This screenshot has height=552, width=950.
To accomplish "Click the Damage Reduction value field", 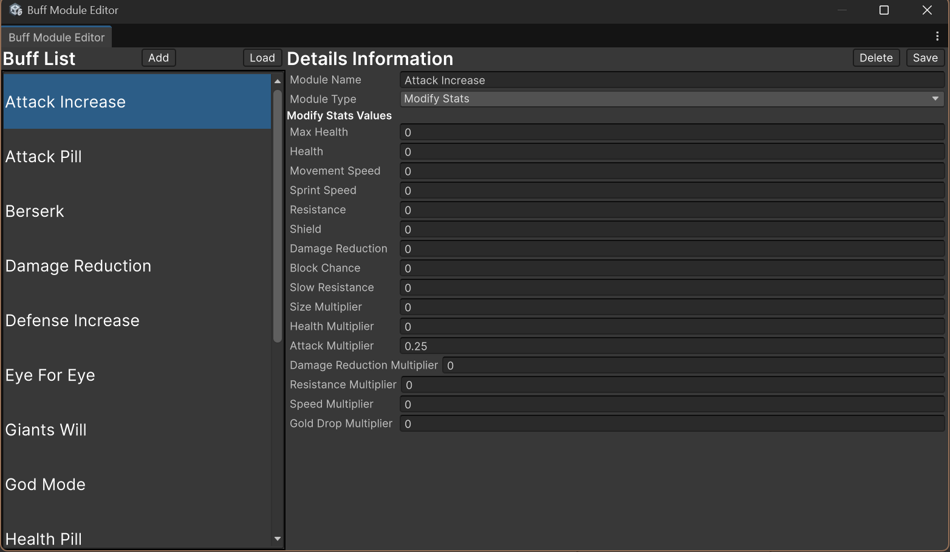I will pyautogui.click(x=672, y=249).
